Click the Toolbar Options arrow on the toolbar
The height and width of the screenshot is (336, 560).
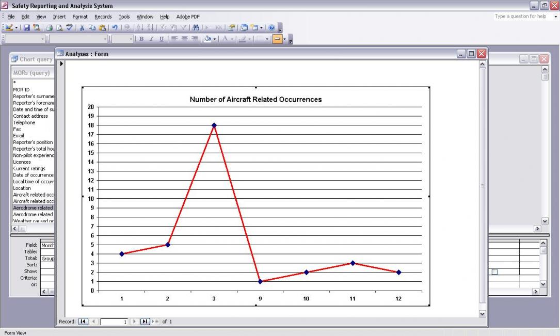point(280,28)
